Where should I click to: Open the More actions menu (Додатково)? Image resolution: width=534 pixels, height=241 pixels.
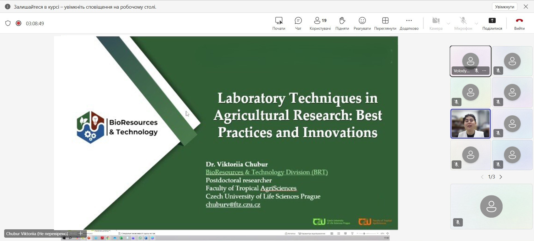(x=409, y=23)
